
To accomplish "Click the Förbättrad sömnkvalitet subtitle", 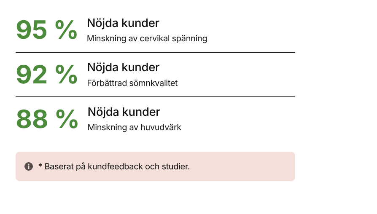I will pyautogui.click(x=132, y=83).
